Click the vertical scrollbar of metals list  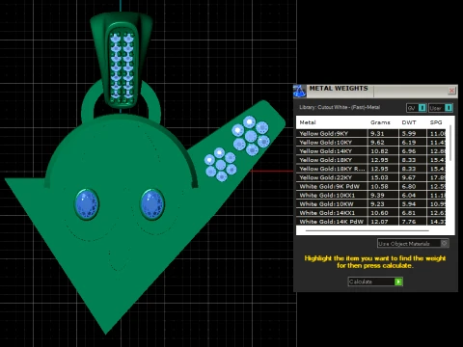[x=450, y=143]
